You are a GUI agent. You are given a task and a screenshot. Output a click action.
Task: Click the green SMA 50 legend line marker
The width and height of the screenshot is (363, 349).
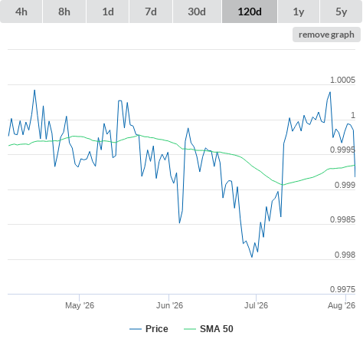[x=190, y=329]
